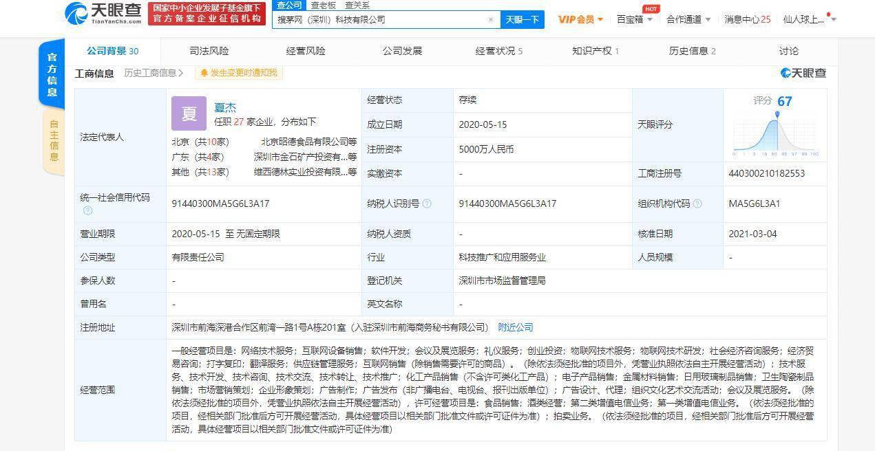Click the 登记机关 value 深圳市市场监督管理局

point(502,280)
